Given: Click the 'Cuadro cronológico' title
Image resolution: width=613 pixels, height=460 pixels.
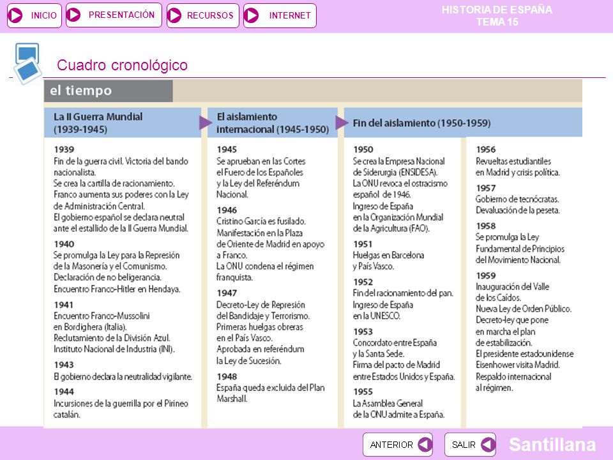Looking at the screenshot, I should pyautogui.click(x=122, y=65).
